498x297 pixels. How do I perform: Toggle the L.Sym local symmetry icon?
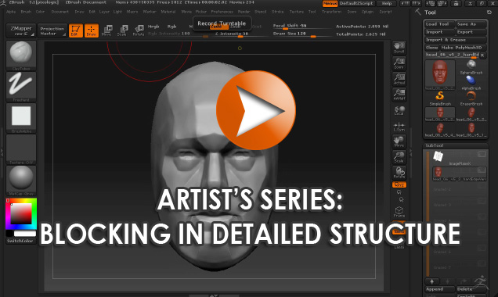[x=399, y=127]
